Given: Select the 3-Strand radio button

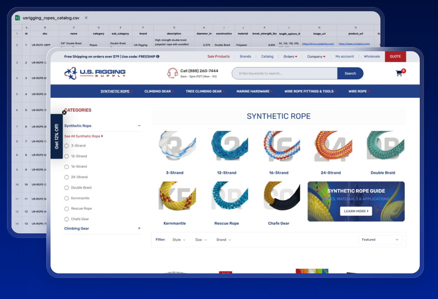Looking at the screenshot, I should click(x=67, y=146).
